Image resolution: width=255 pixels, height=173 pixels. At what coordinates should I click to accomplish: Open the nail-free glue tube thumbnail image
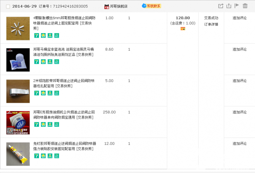click(18, 154)
